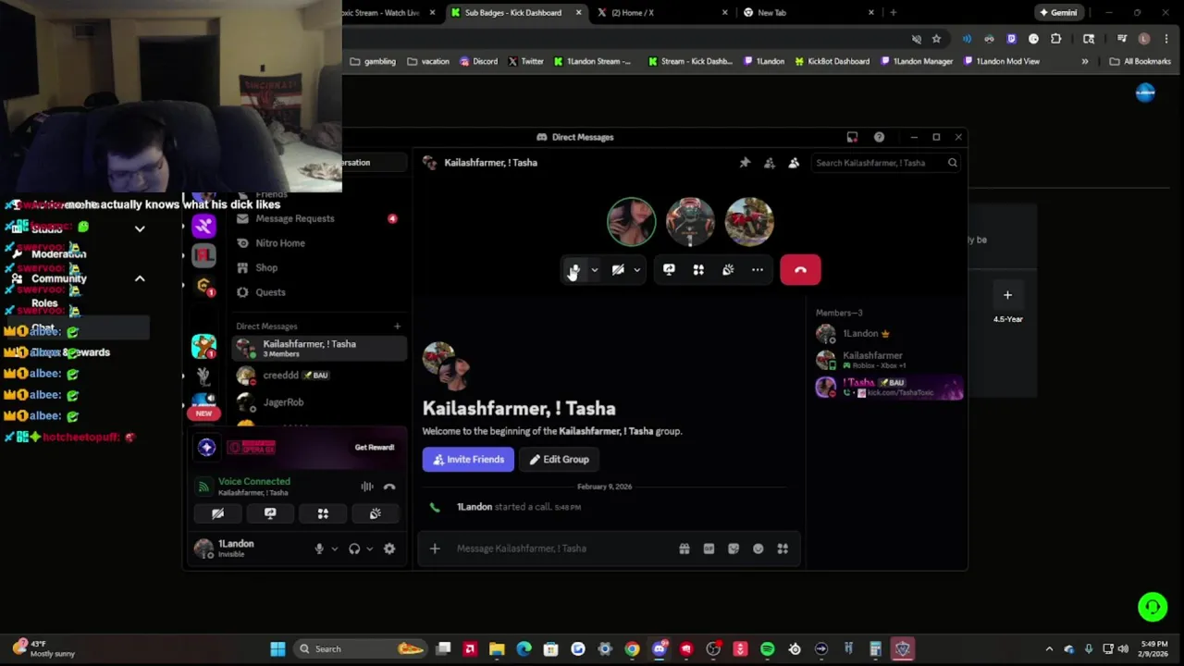Click the Message Kailashfarmer, ! Tasha field
The image size is (1184, 666).
click(x=562, y=549)
